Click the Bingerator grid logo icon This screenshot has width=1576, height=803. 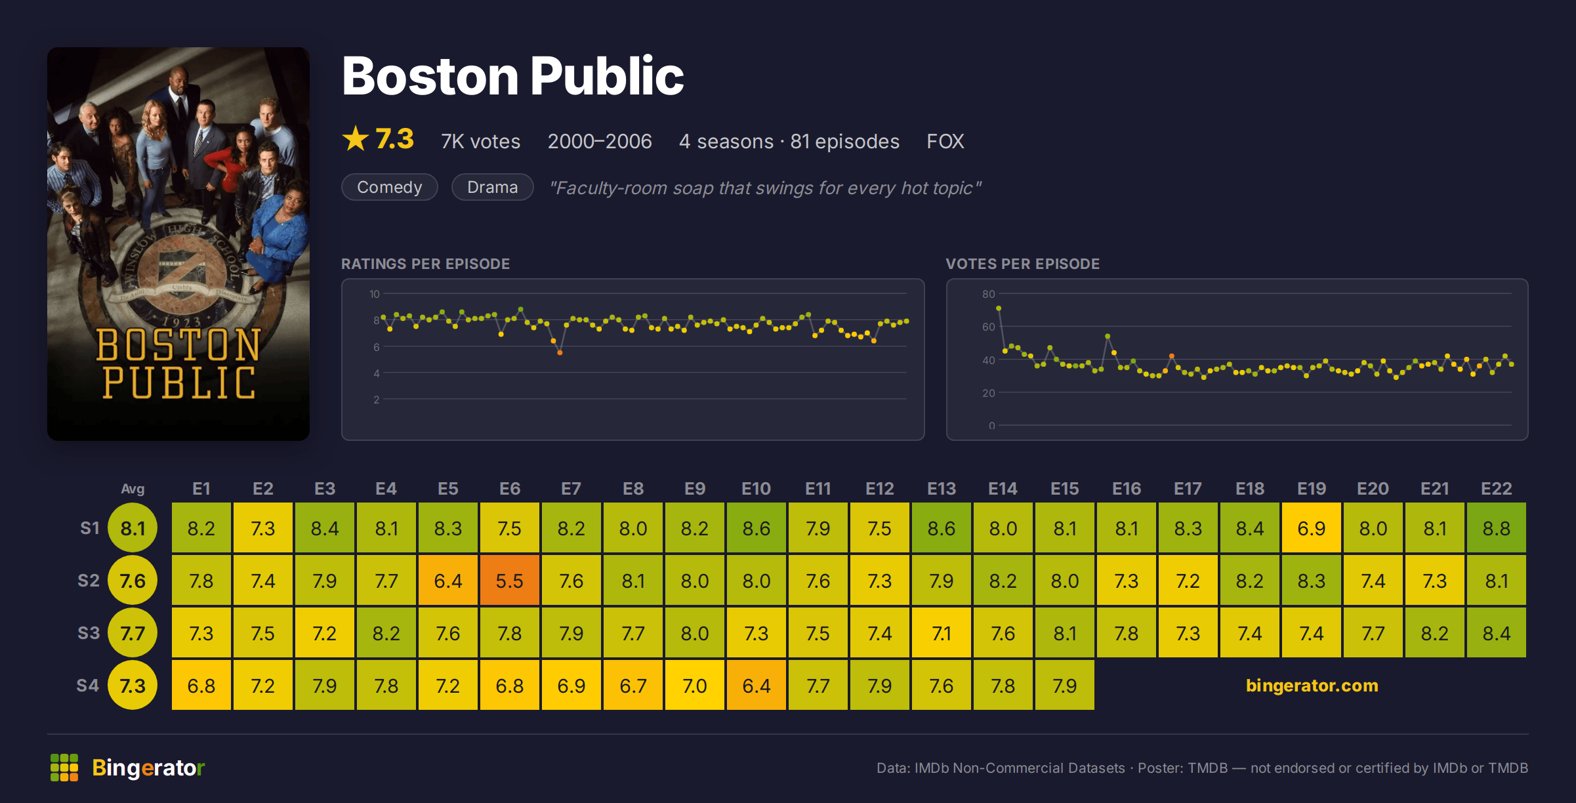(x=64, y=768)
